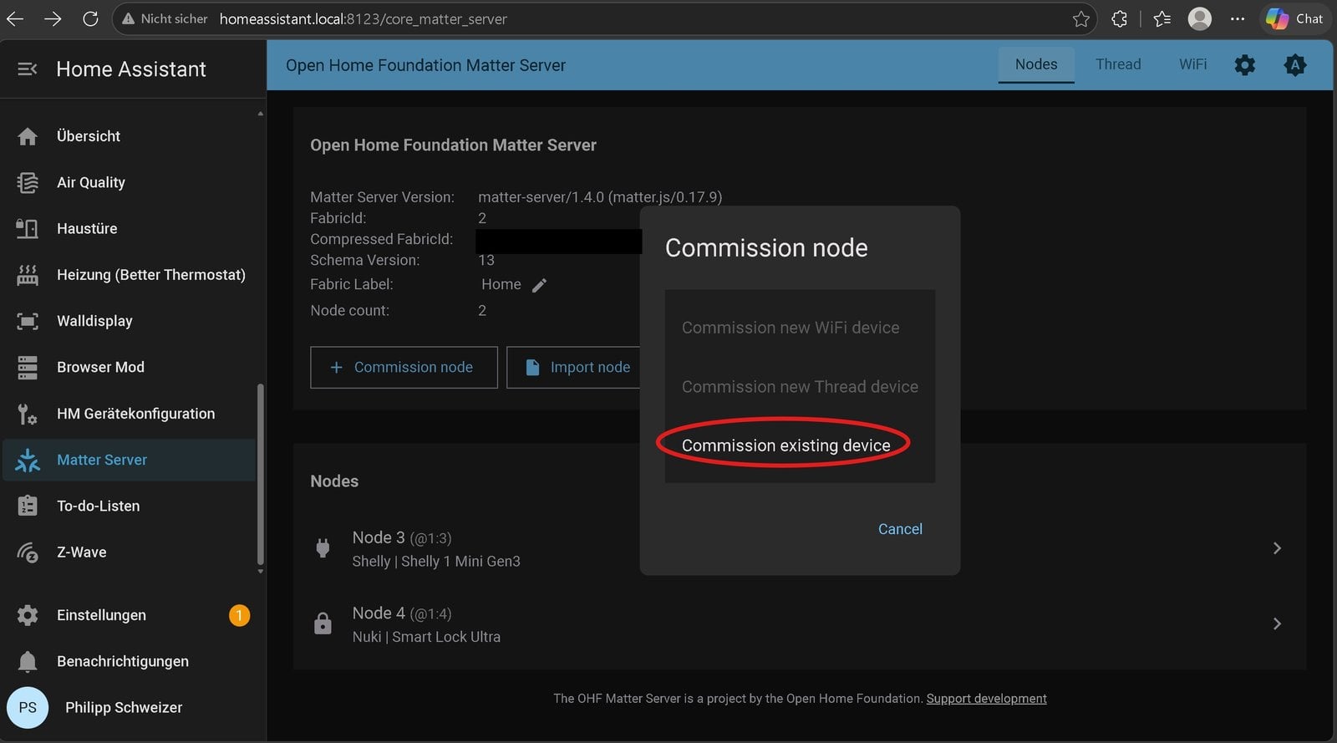The height and width of the screenshot is (743, 1337).
Task: Open the PS user avatar
Action: 28,707
